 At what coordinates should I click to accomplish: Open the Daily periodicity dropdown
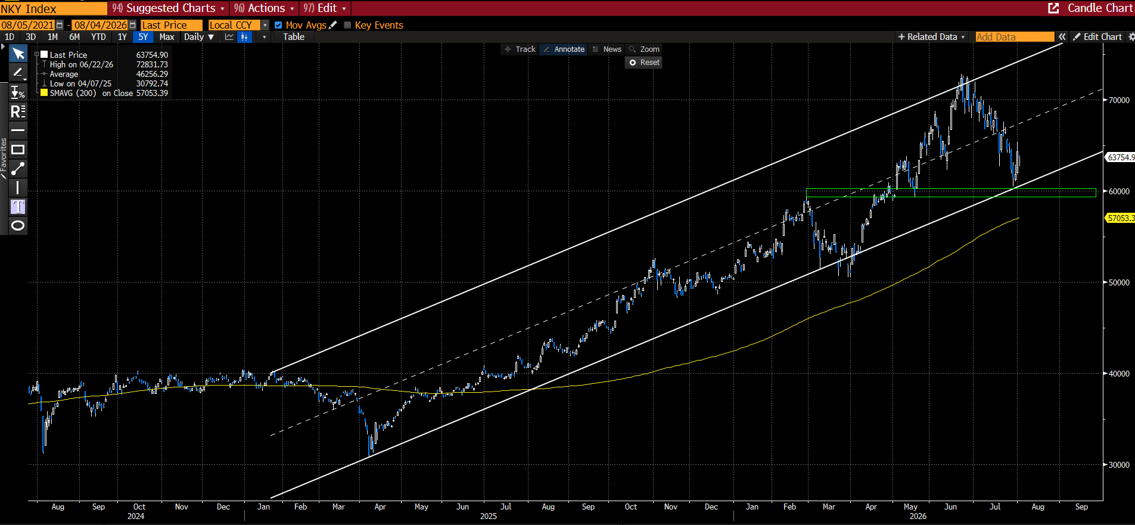click(x=198, y=37)
